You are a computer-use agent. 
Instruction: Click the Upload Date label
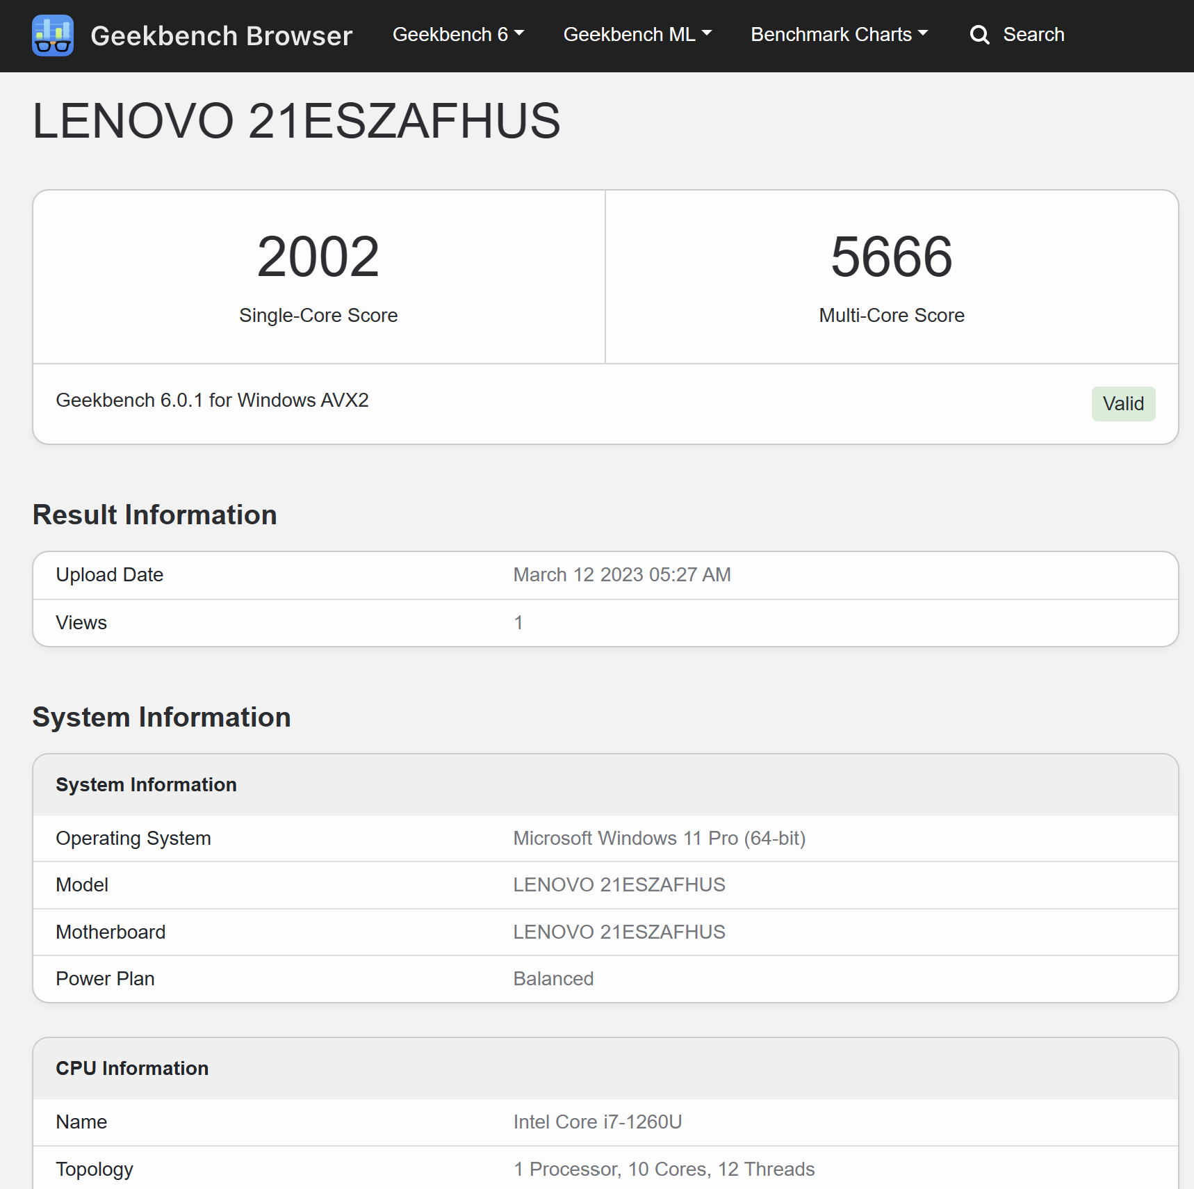pyautogui.click(x=110, y=574)
